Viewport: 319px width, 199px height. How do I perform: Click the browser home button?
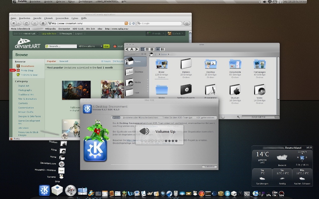[43, 23]
